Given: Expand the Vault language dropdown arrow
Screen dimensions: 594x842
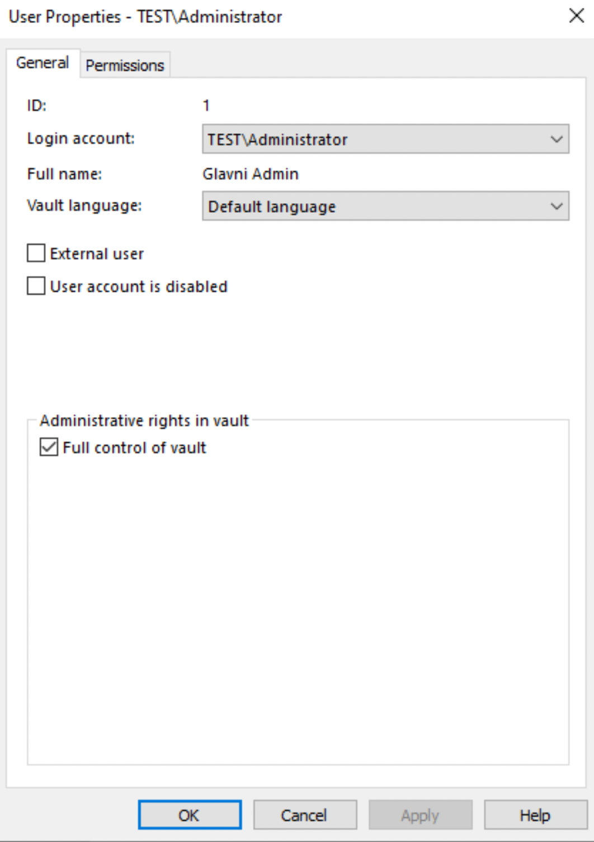Looking at the screenshot, I should point(557,206).
